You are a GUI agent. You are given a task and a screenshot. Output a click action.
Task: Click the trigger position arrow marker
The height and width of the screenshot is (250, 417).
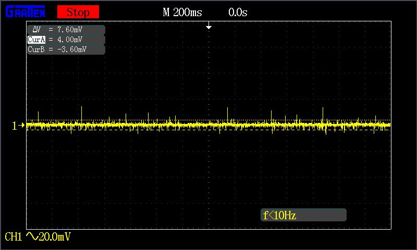tap(209, 26)
